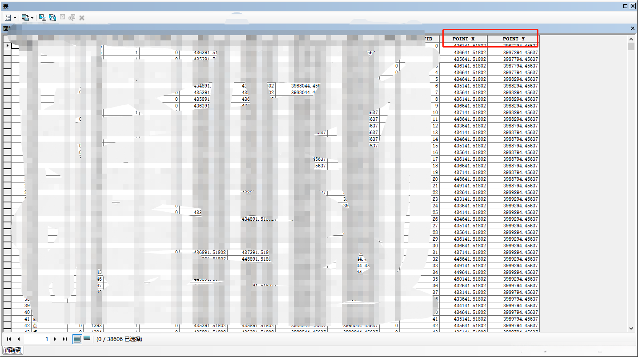The image size is (638, 357).
Task: Click the Delete Selected toolbar icon
Action: pyautogui.click(x=82, y=18)
